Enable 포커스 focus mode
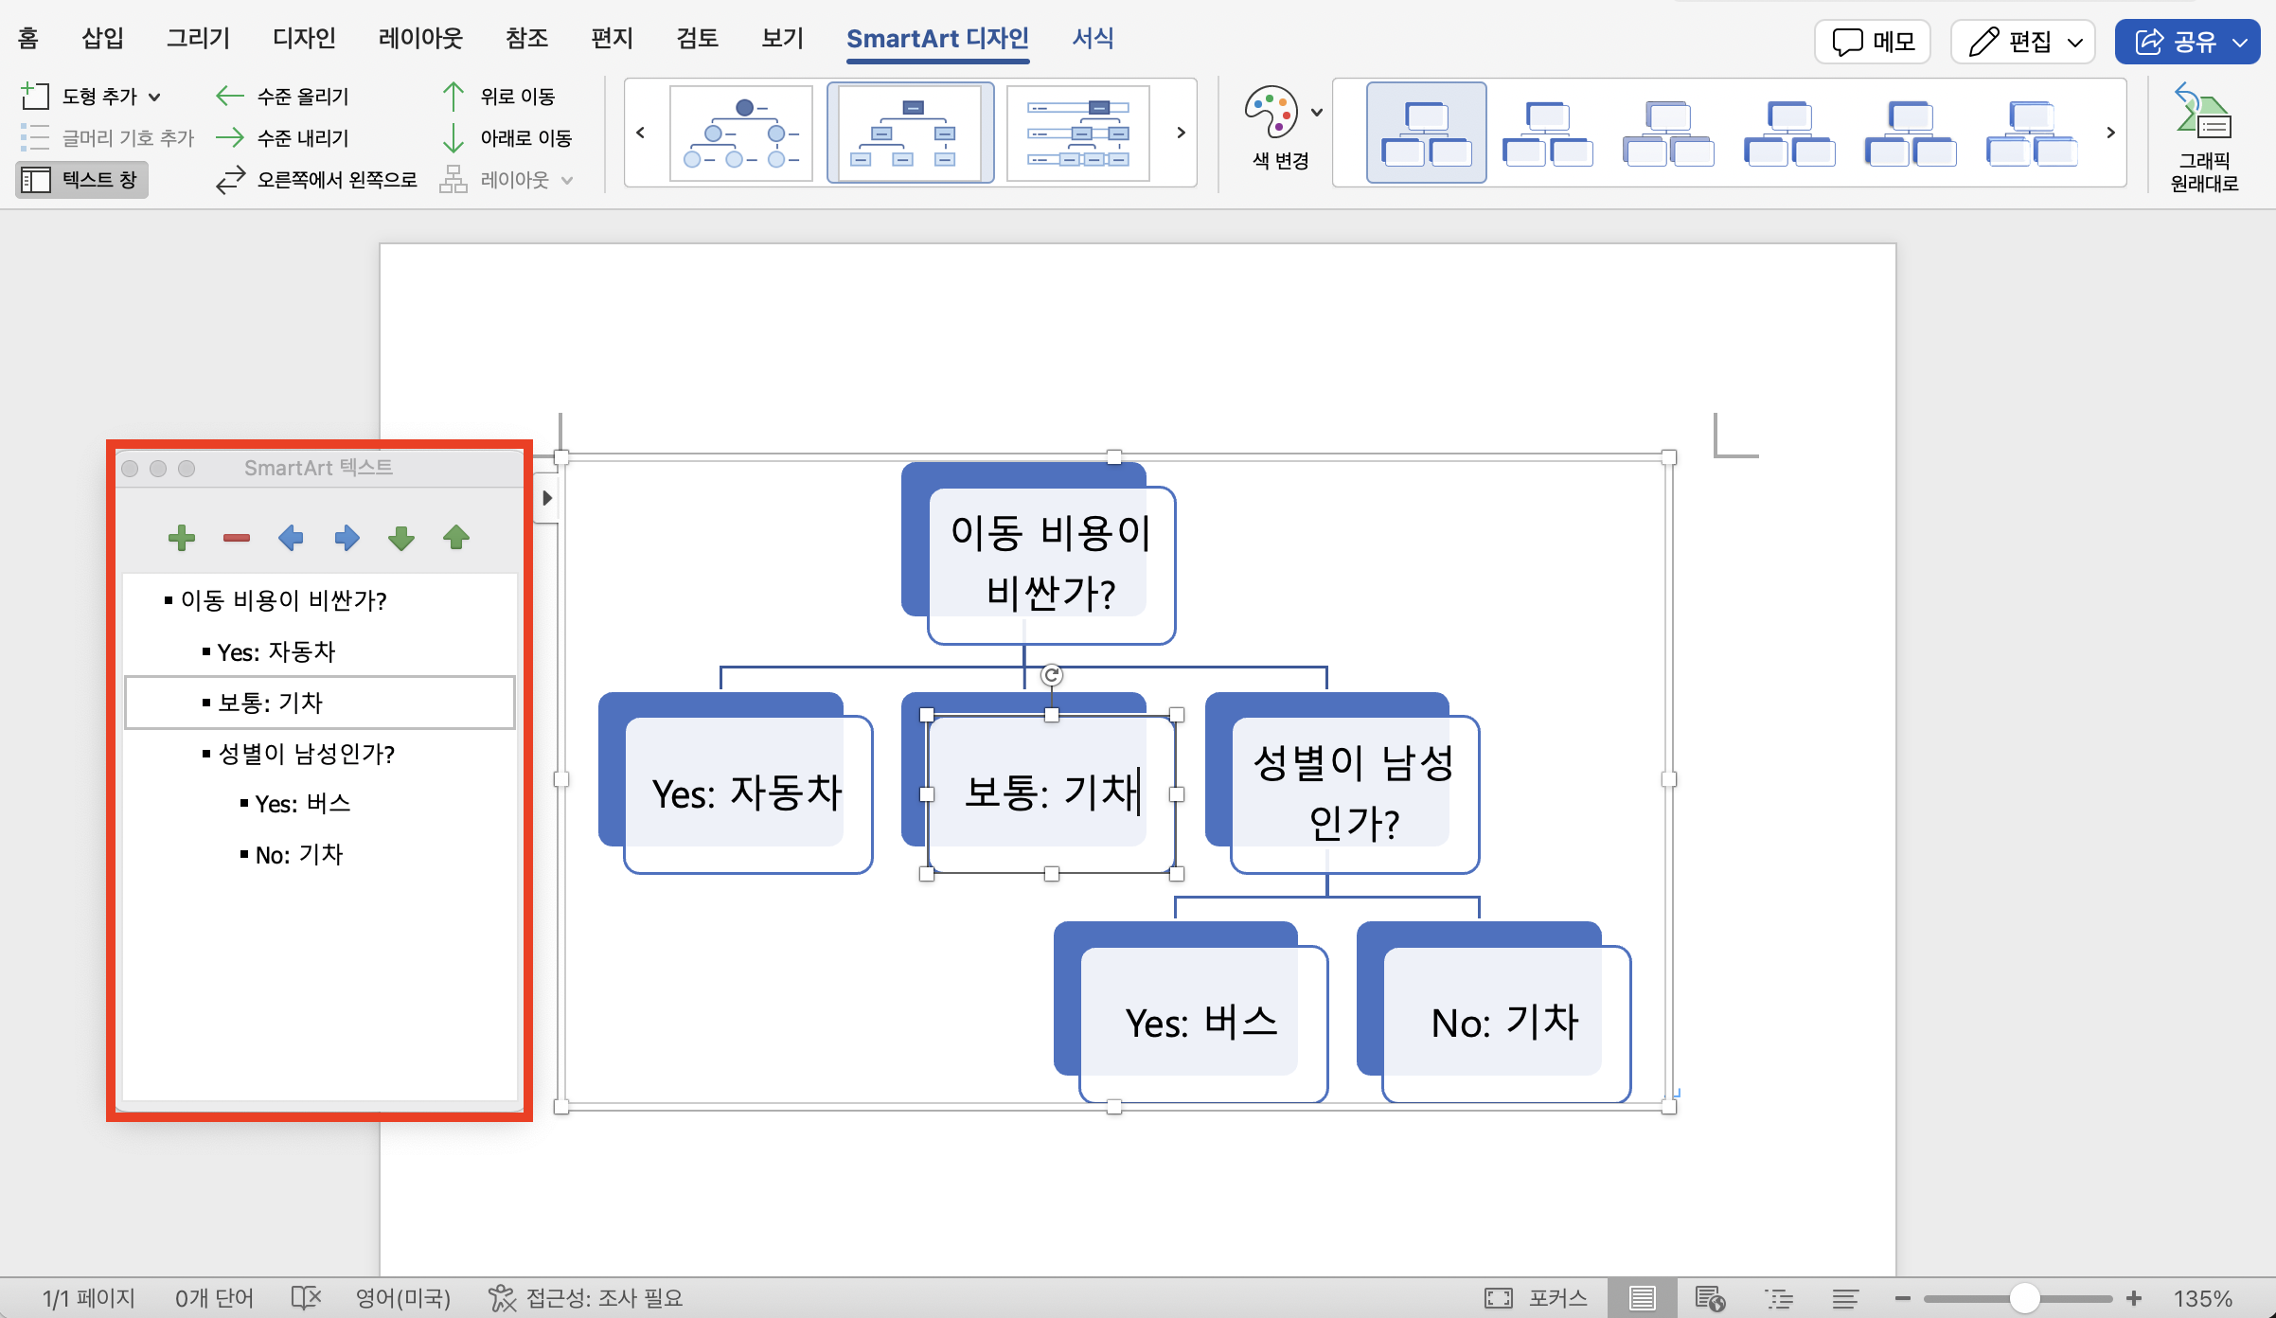This screenshot has height=1318, width=2276. 1536,1298
